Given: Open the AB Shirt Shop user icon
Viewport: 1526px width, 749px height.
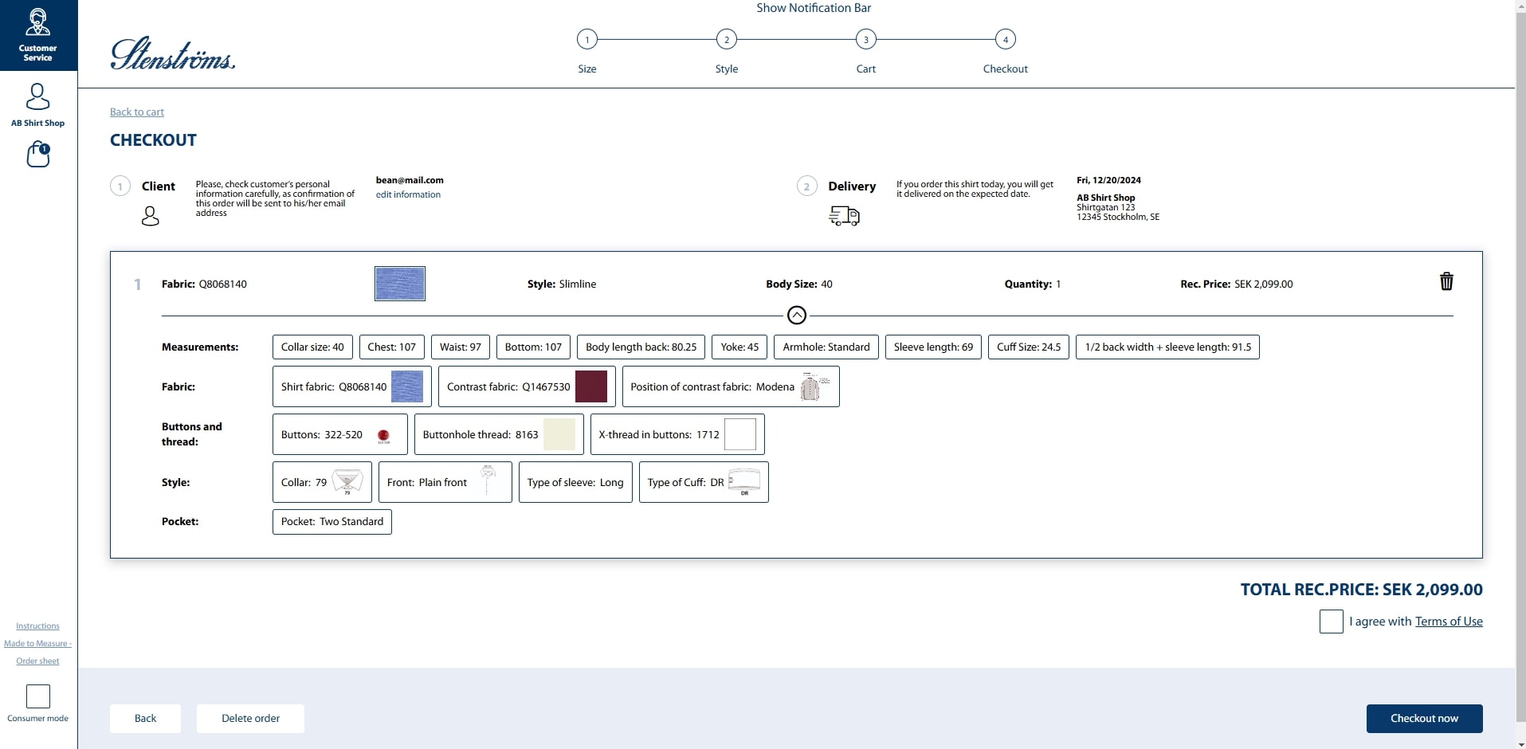Looking at the screenshot, I should 37,97.
